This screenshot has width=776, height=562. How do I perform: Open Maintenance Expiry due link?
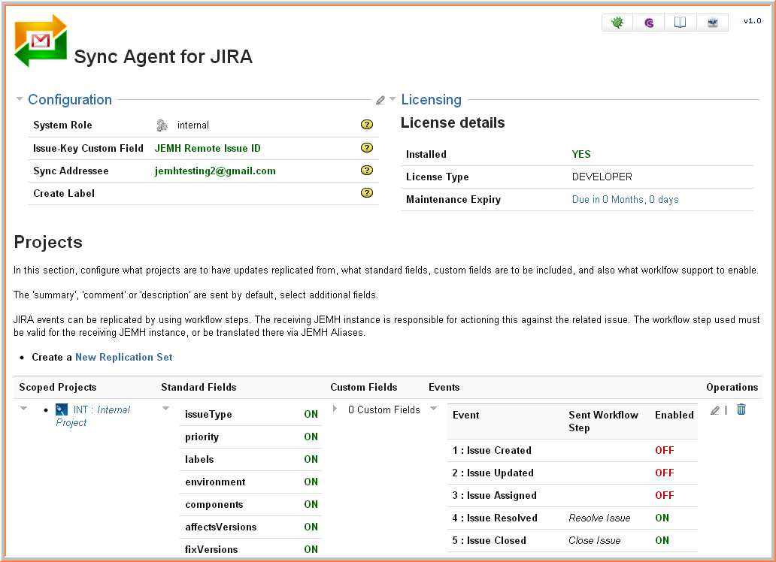pyautogui.click(x=625, y=199)
